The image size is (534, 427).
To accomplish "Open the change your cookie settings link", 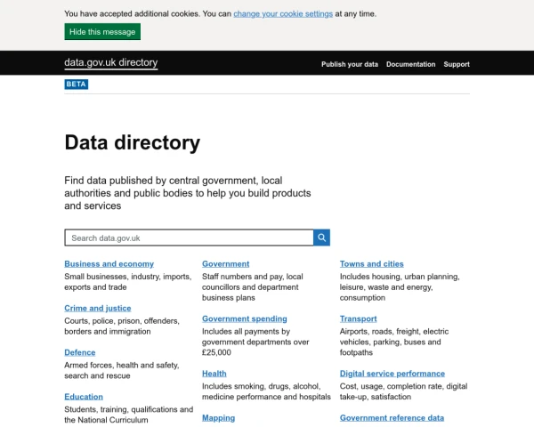I will click(283, 14).
